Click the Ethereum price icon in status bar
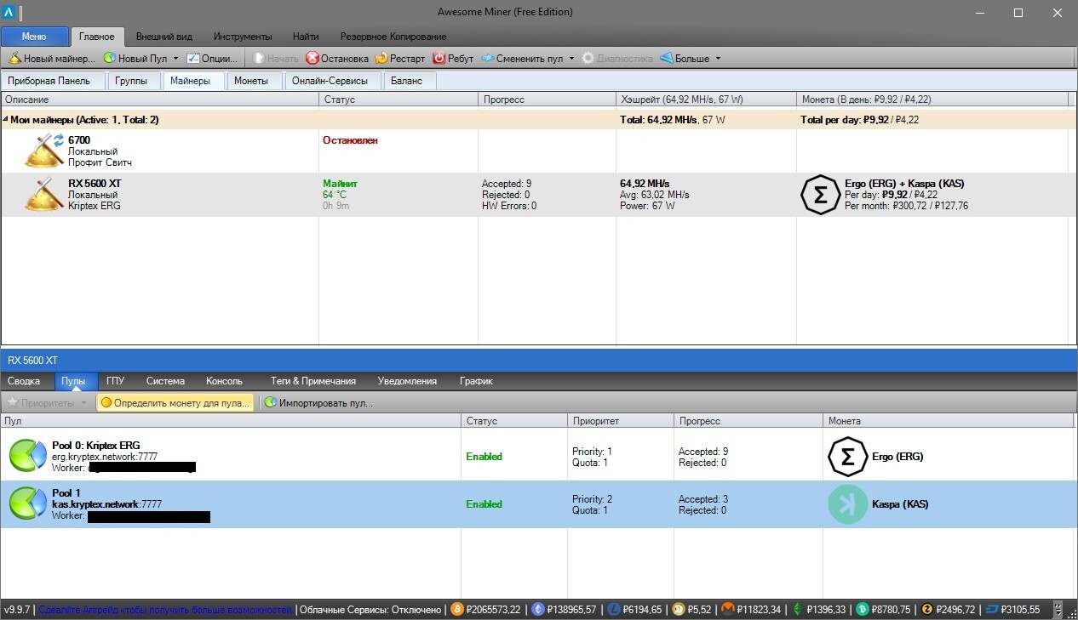This screenshot has height=620, width=1078. click(538, 609)
